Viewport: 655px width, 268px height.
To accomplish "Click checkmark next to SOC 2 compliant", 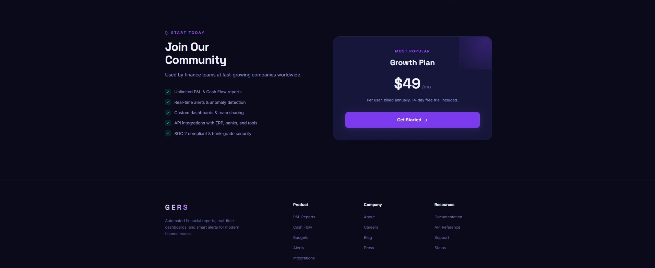I will [168, 133].
